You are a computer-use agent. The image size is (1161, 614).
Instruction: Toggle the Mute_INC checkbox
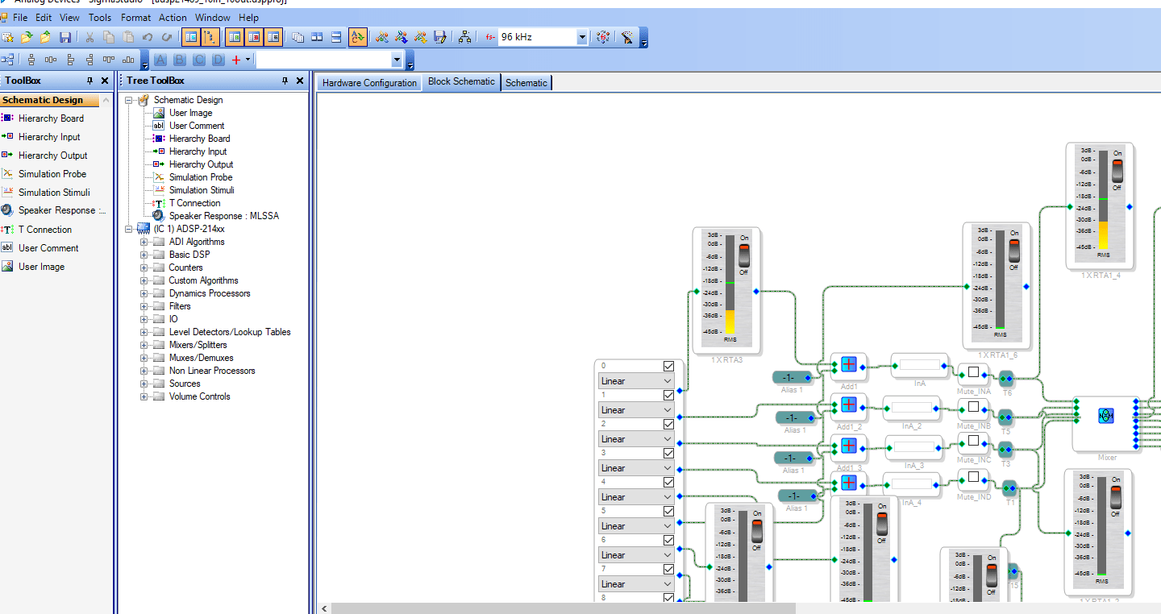click(x=973, y=441)
